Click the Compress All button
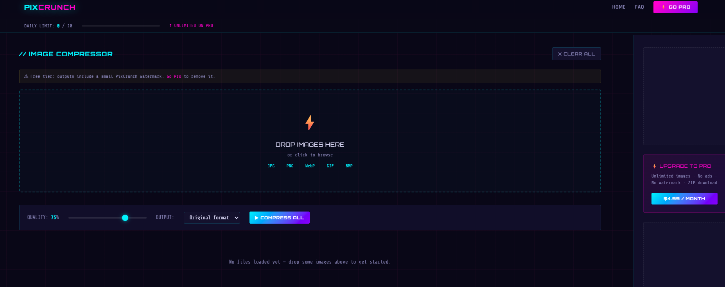The width and height of the screenshot is (725, 287). coord(280,218)
